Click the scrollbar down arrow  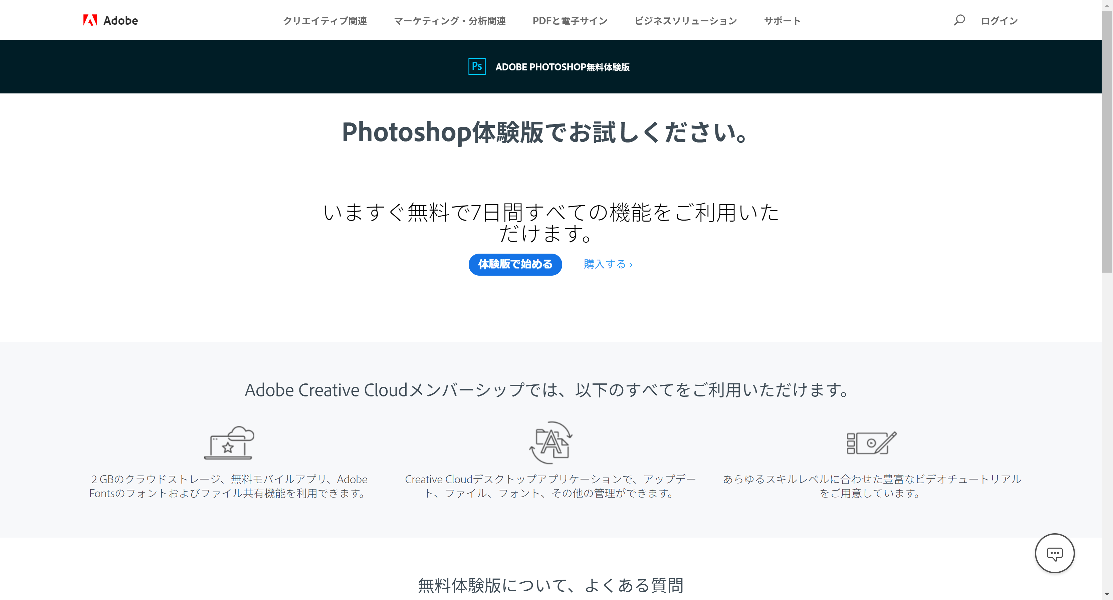coord(1107,594)
